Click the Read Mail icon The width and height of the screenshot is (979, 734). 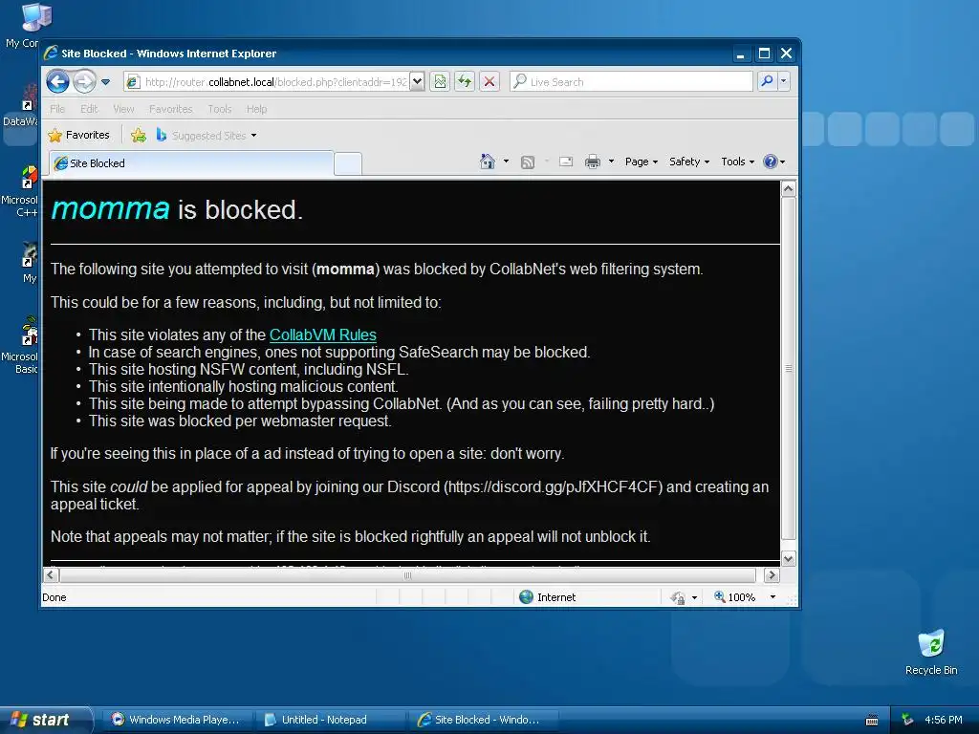(x=566, y=162)
